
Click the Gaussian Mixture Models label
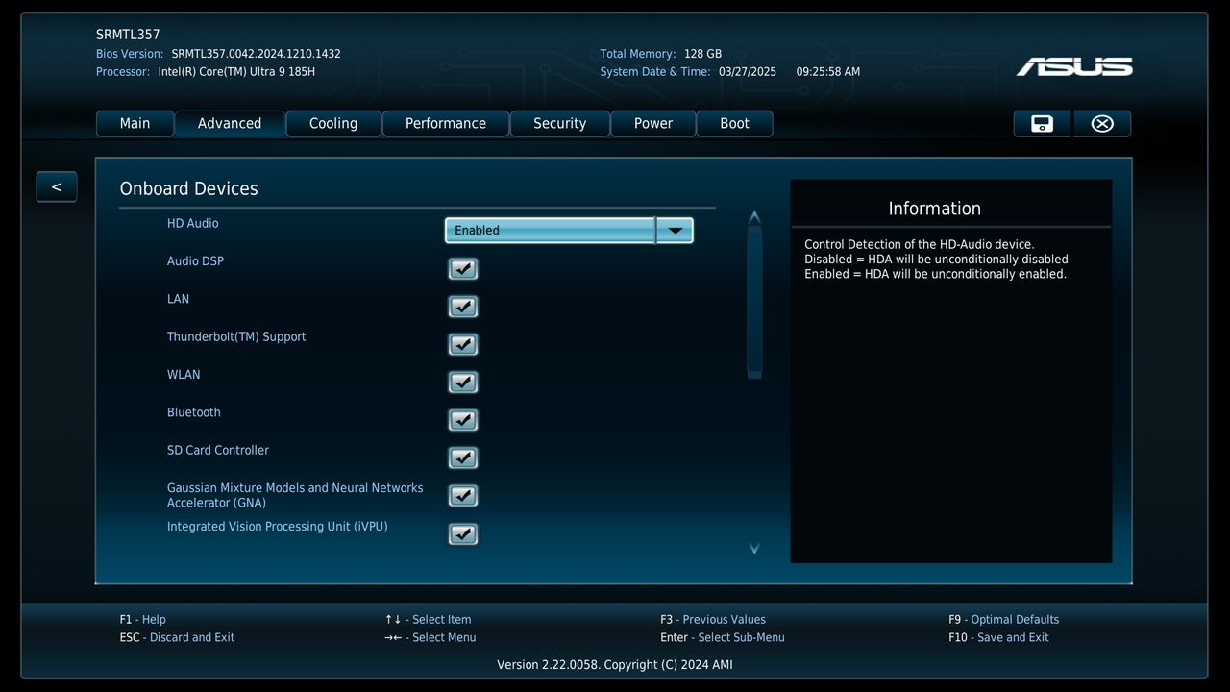click(295, 495)
